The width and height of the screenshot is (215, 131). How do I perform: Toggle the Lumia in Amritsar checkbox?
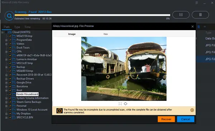coord(10,59)
